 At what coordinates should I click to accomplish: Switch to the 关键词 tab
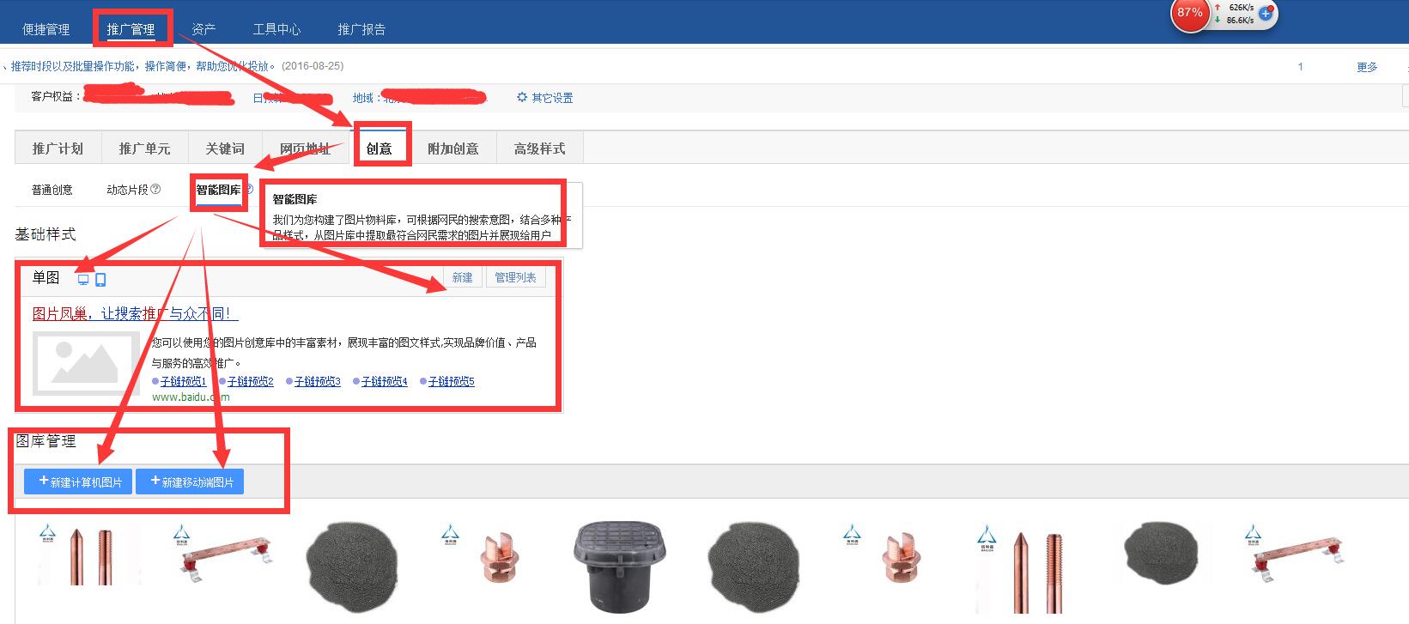tap(225, 148)
